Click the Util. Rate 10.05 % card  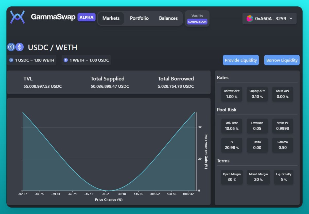[x=232, y=126]
